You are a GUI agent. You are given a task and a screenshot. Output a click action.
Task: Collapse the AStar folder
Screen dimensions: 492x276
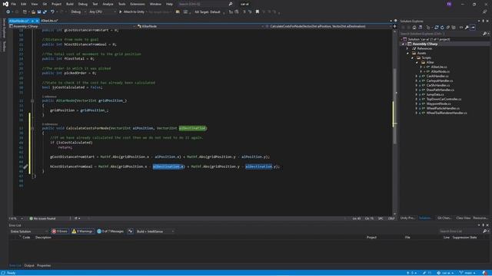(x=417, y=63)
